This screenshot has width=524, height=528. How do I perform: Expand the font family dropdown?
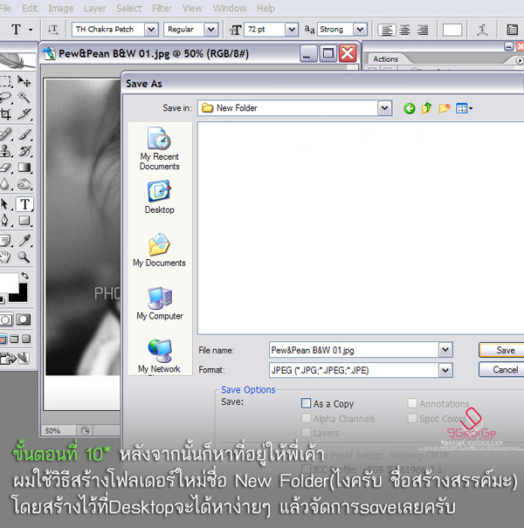tap(151, 30)
